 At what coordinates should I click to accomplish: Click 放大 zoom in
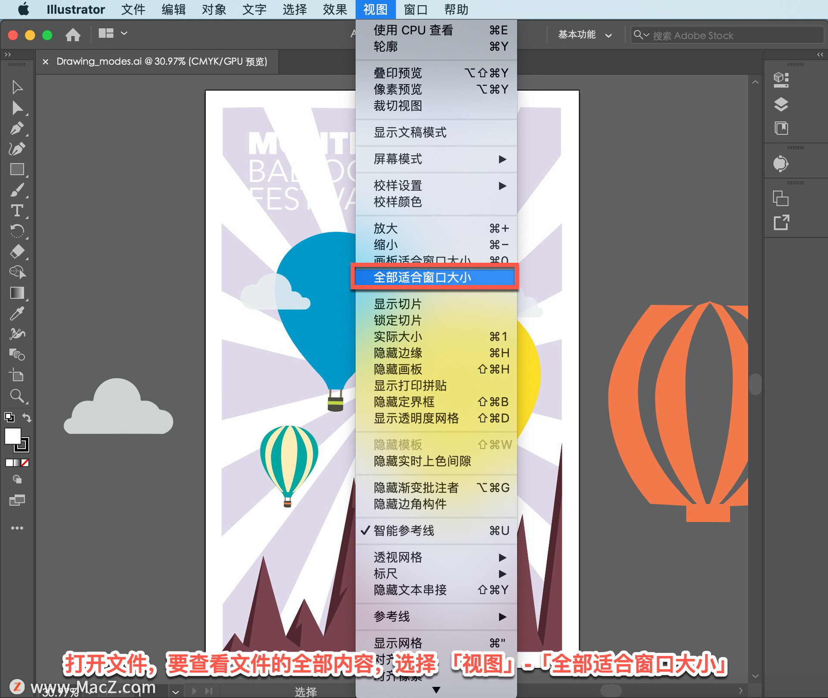tap(436, 228)
